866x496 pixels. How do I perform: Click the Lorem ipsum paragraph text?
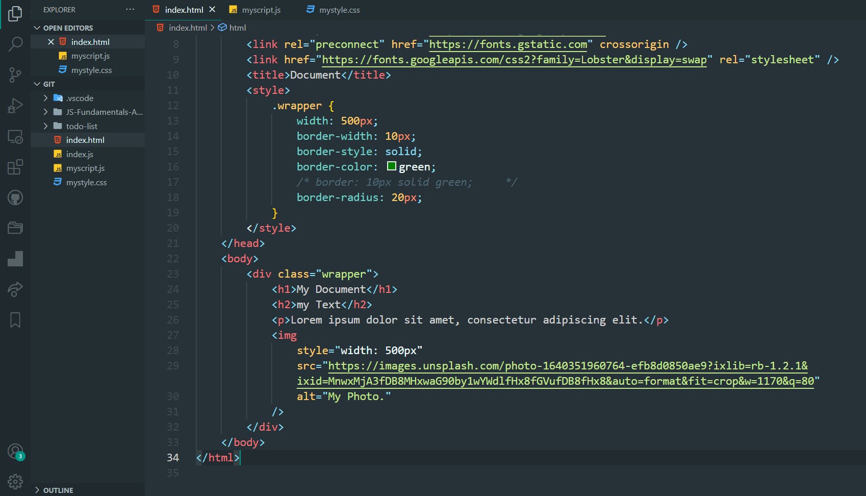(467, 320)
